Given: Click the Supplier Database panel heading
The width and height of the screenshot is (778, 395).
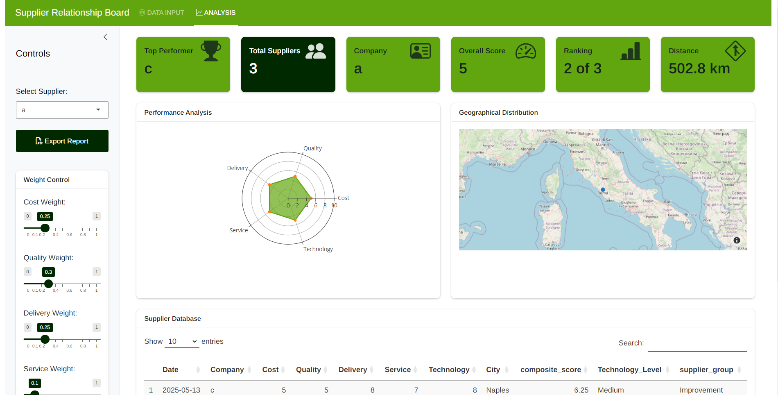Looking at the screenshot, I should click(x=172, y=318).
